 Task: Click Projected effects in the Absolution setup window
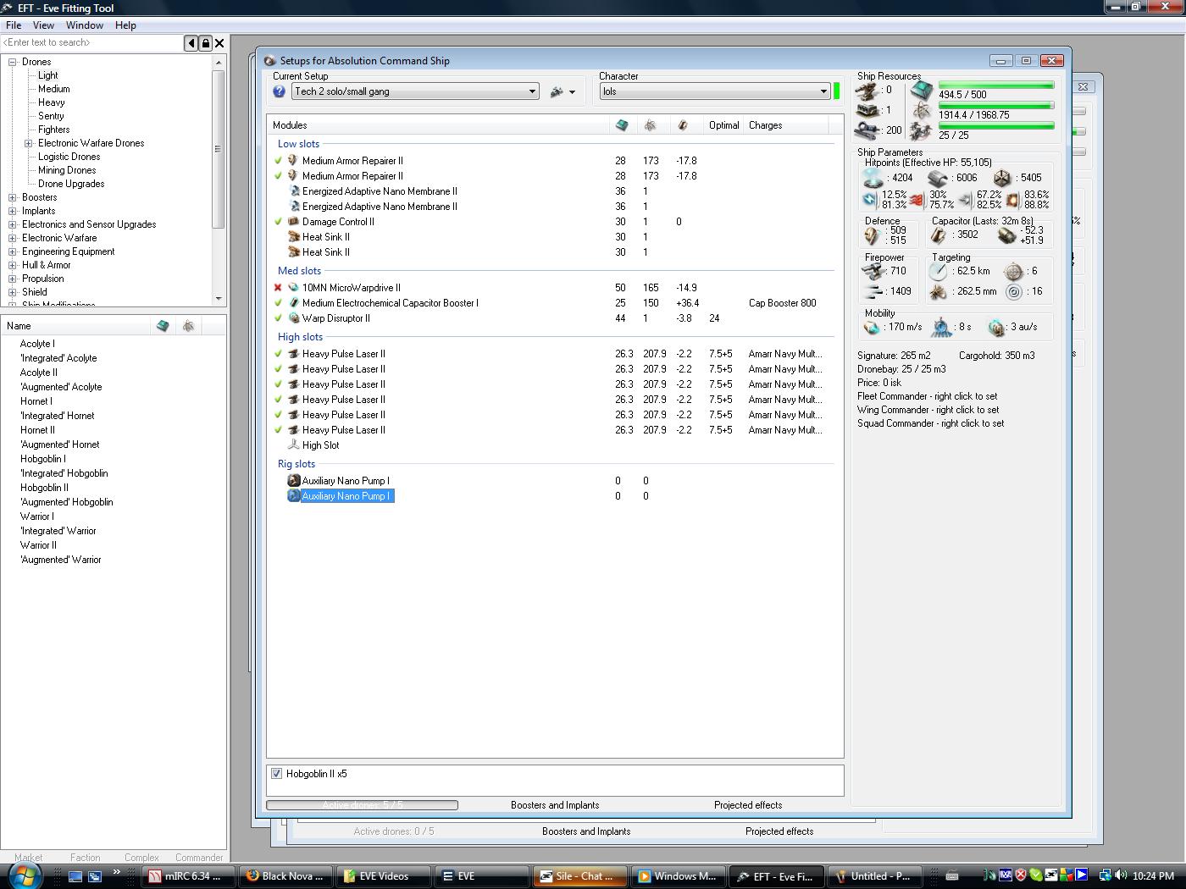(x=748, y=805)
